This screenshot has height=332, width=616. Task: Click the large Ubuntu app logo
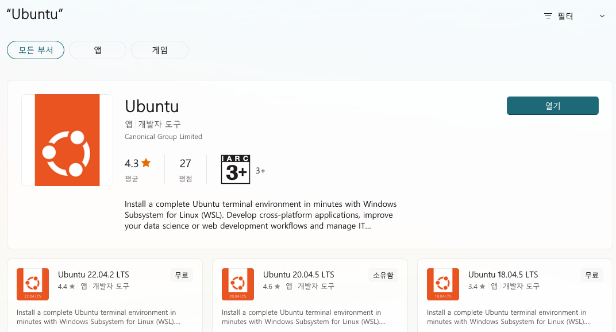click(67, 140)
